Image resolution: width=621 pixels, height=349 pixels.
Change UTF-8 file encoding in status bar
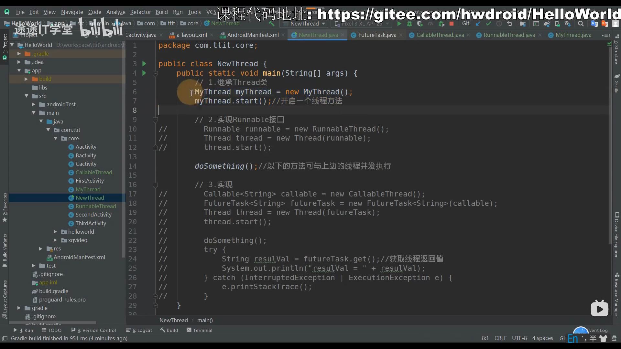(x=519, y=338)
